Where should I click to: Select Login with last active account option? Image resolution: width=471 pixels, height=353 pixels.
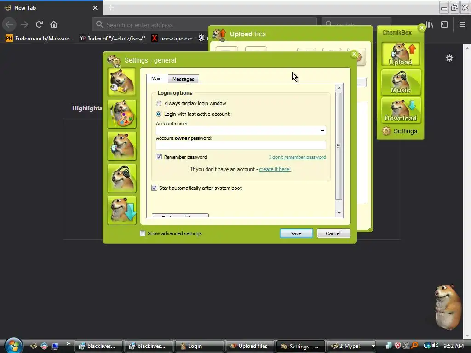point(159,114)
